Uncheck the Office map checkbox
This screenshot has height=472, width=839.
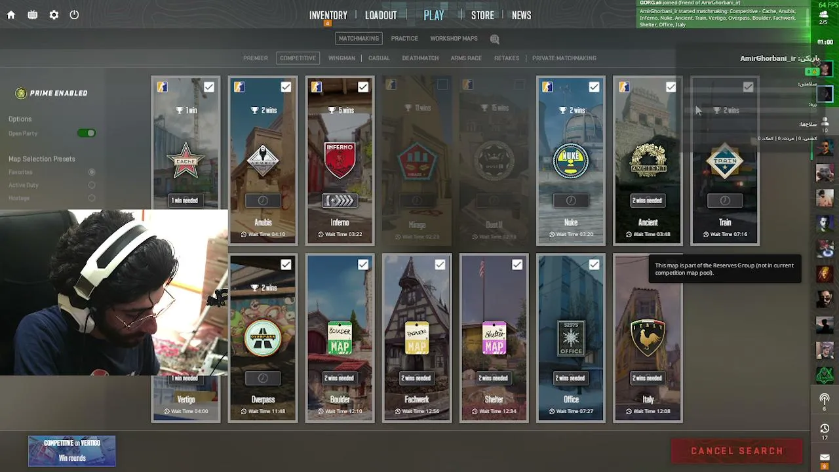point(594,265)
